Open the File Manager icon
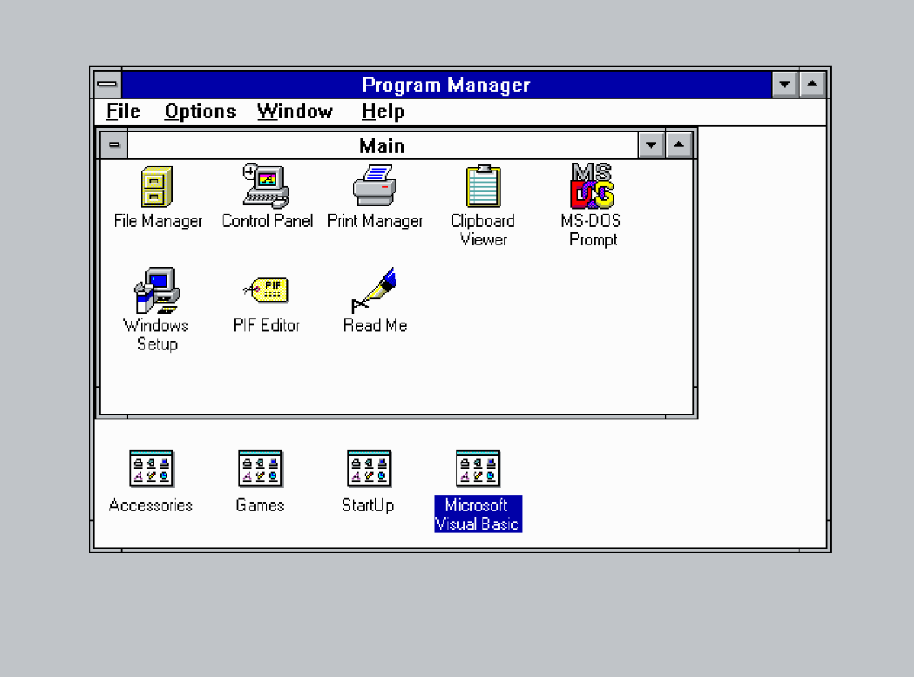Viewport: 914px width, 677px height. click(x=157, y=187)
